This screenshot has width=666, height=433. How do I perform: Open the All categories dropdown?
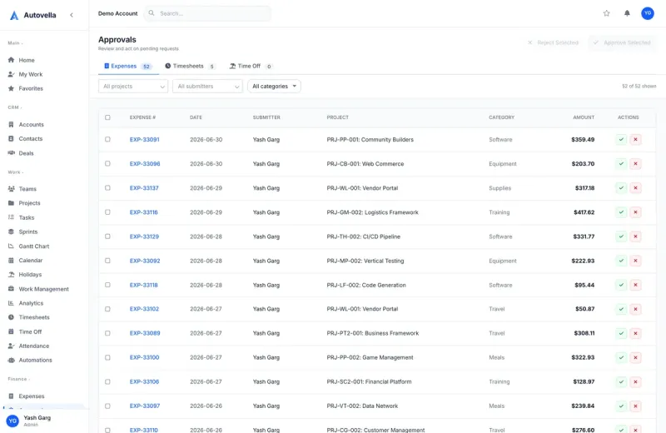pyautogui.click(x=274, y=87)
